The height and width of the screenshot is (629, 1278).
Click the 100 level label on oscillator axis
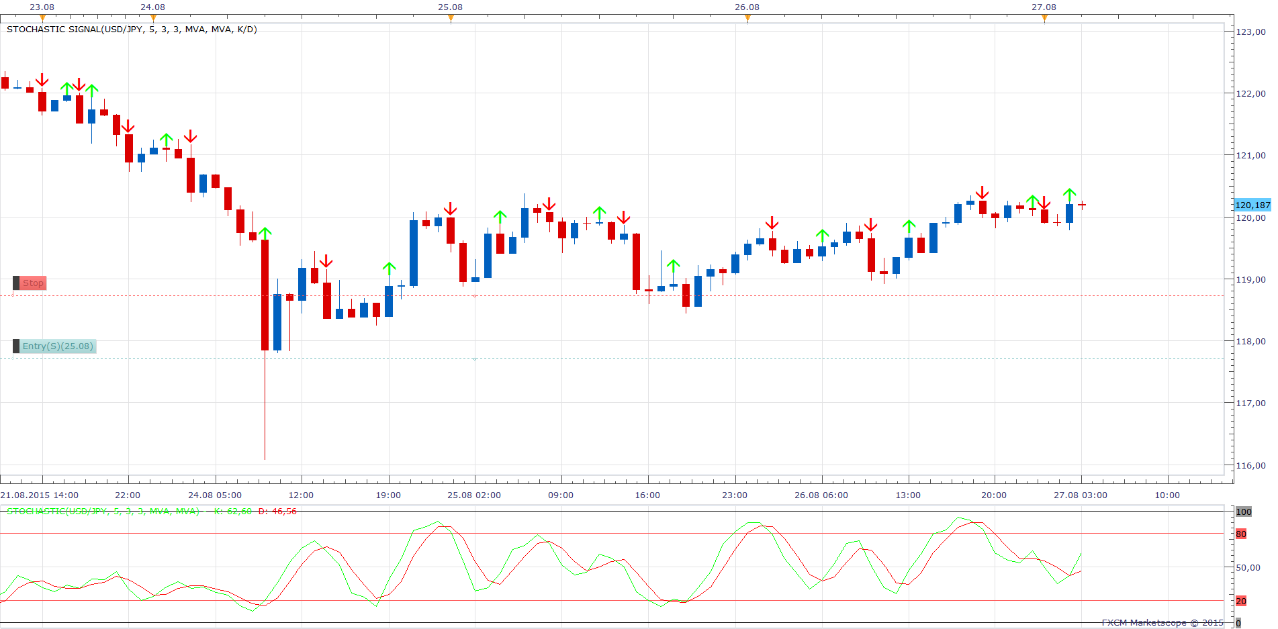click(1244, 512)
